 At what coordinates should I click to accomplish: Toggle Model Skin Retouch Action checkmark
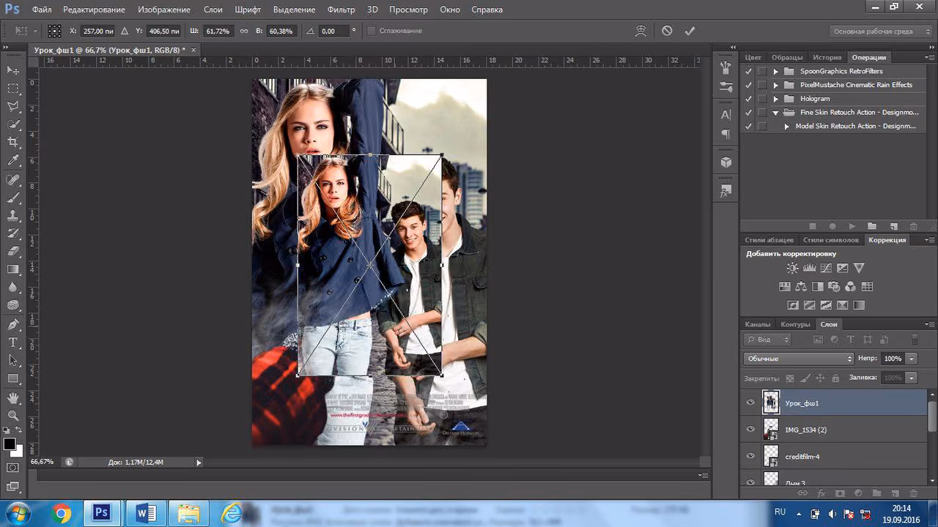pyautogui.click(x=748, y=127)
